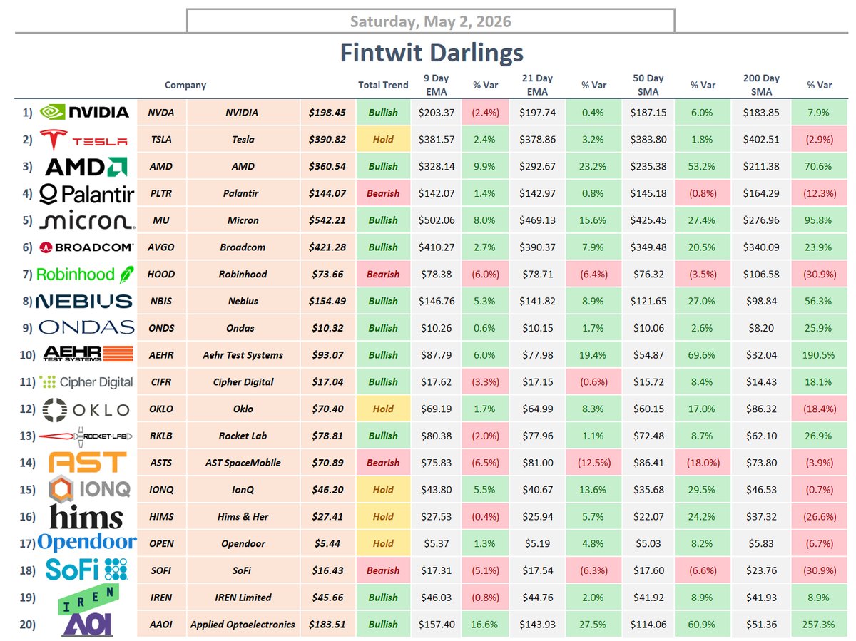Click Palantir's Bearish trend cell
The width and height of the screenshot is (856, 641).
coord(383,193)
